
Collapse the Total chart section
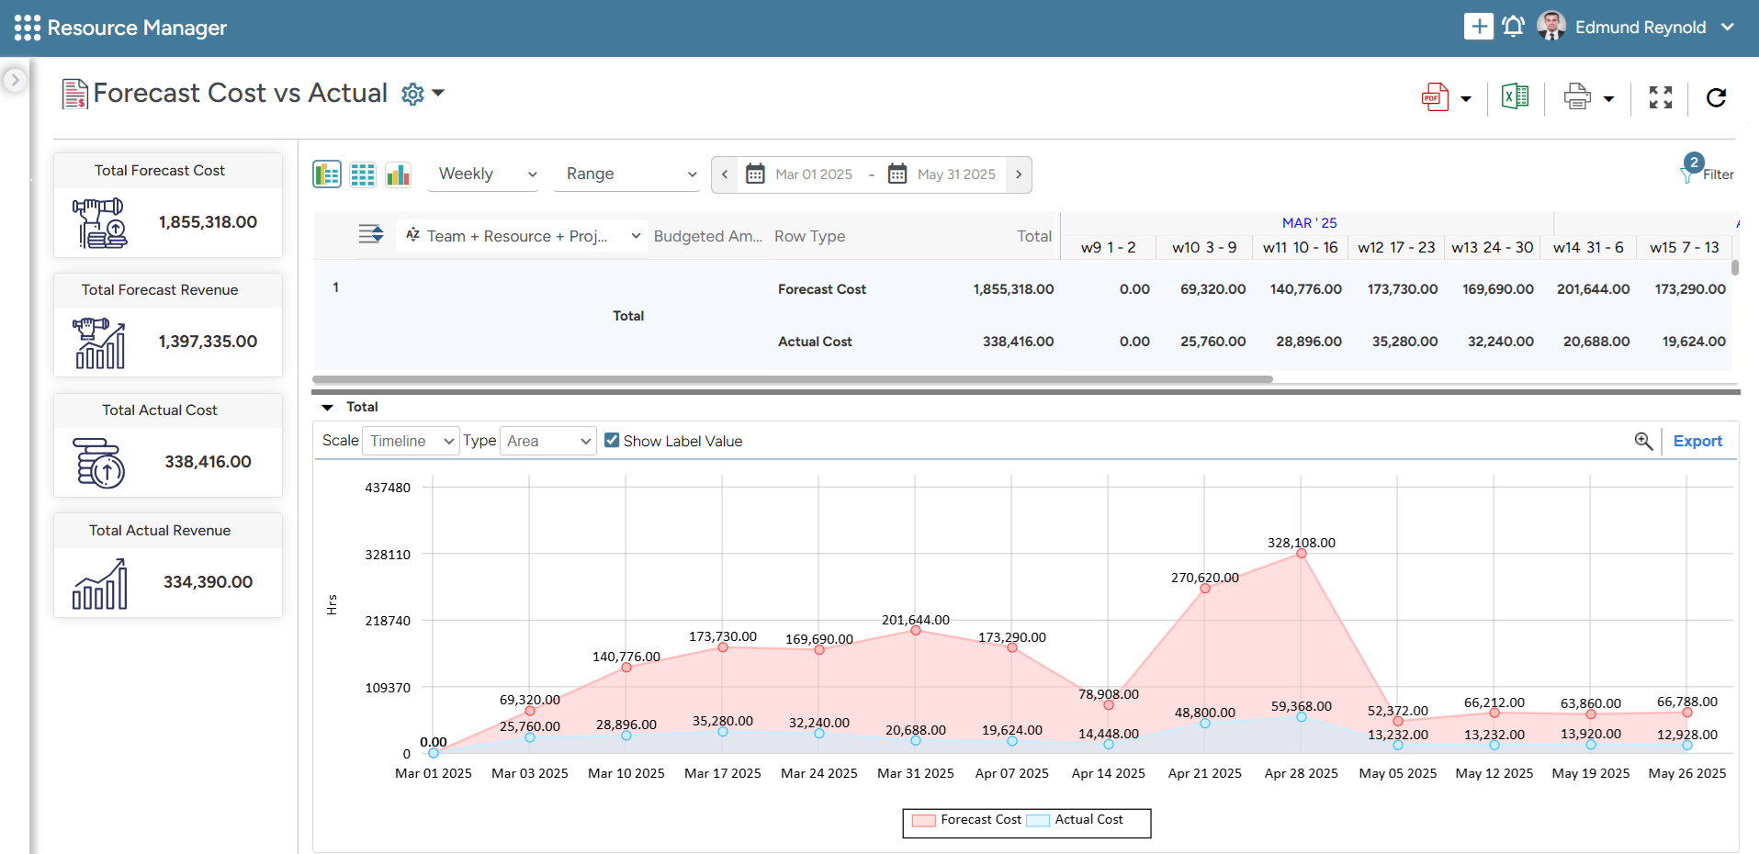point(327,407)
